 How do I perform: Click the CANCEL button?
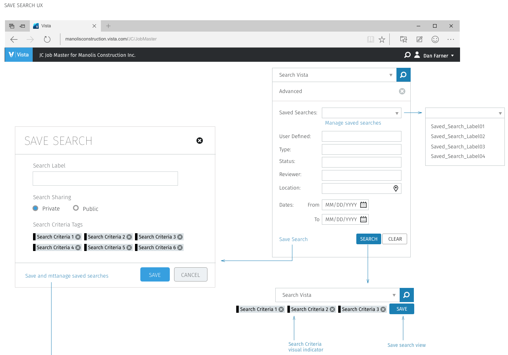[190, 274]
